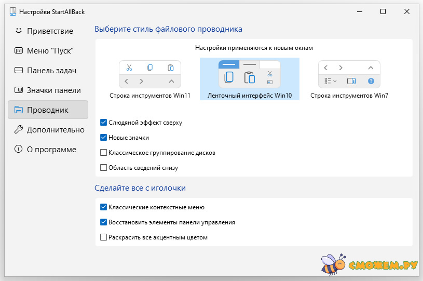Click the up arrow in Win11 preview

point(171,81)
